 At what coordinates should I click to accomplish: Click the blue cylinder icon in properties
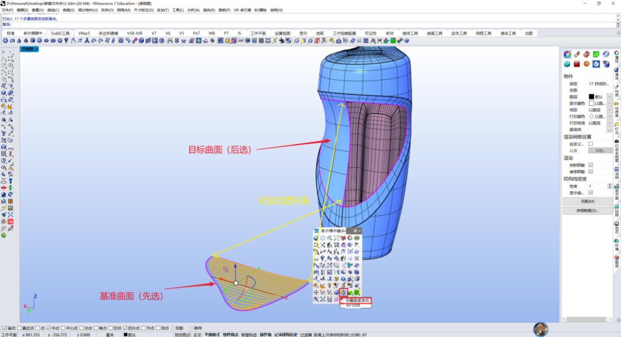coord(606,64)
